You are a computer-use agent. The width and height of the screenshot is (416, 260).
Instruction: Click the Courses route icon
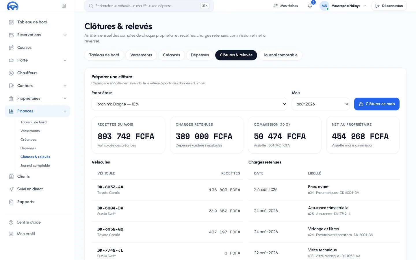(x=11, y=48)
